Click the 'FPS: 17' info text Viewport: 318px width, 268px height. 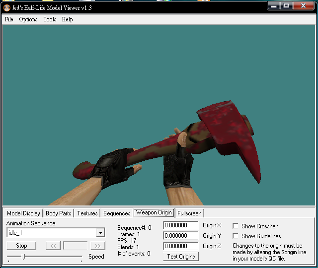coord(127,241)
